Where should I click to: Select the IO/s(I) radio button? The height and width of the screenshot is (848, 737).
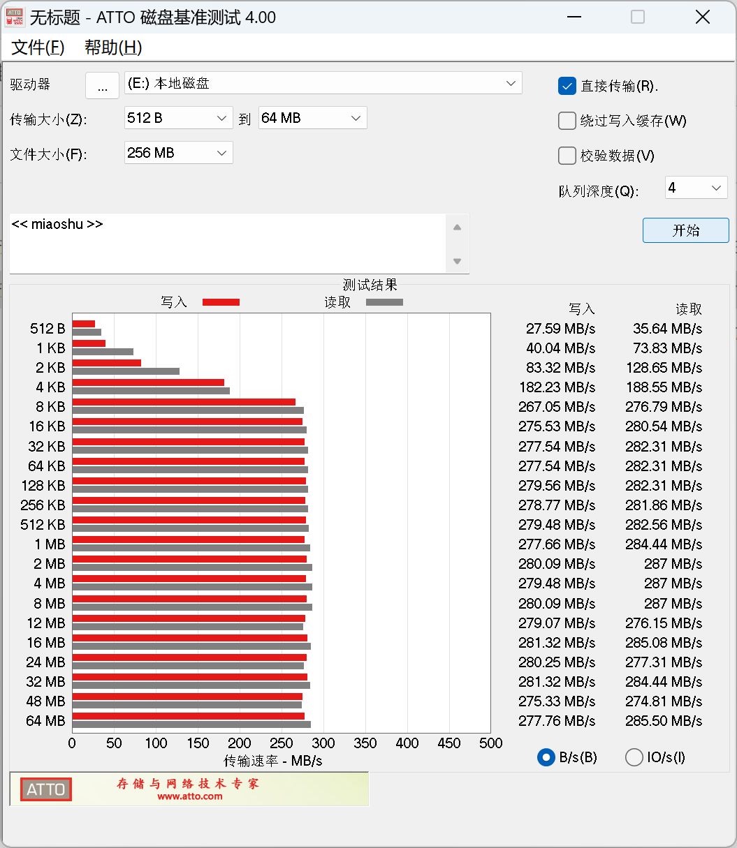(x=634, y=757)
